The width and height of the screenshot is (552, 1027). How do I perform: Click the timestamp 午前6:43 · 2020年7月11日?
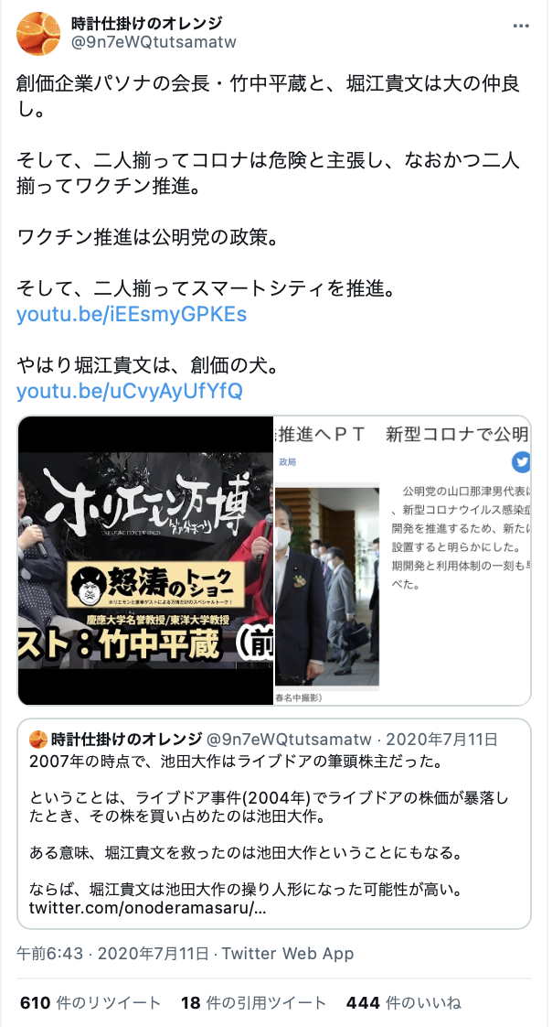coord(112,953)
